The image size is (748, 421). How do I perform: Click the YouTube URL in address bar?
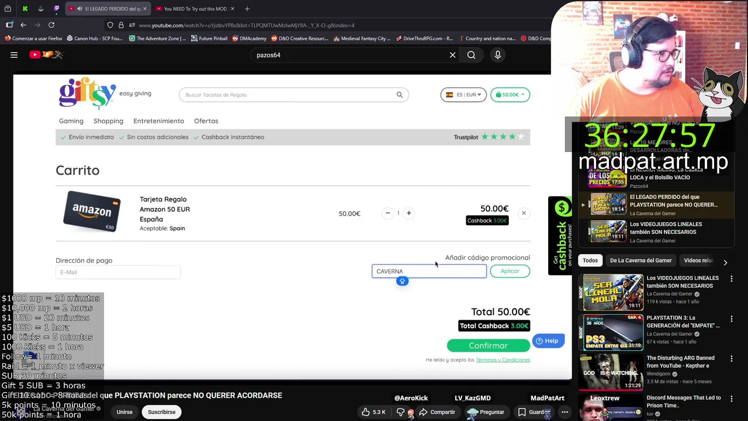[247, 25]
